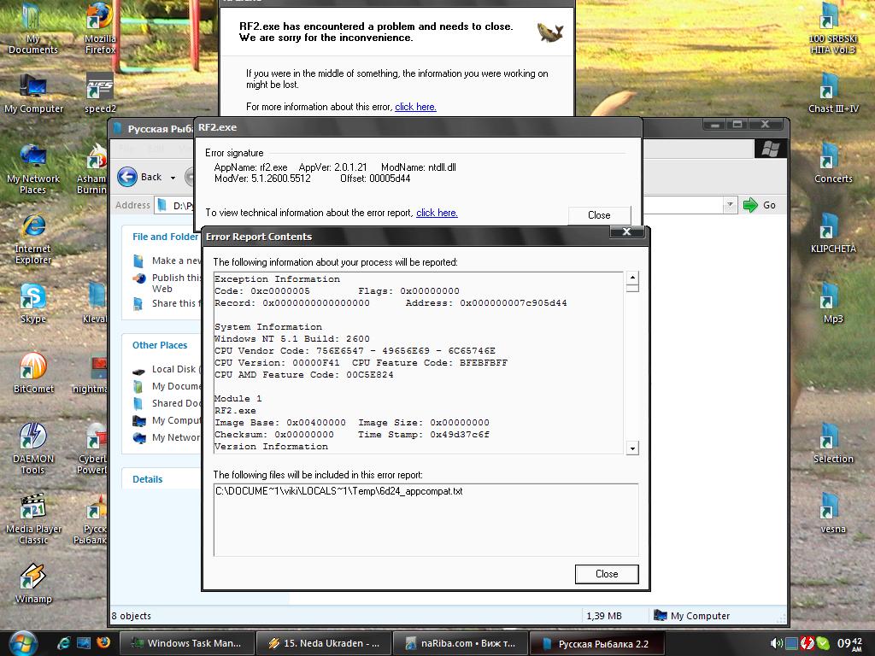Click the red tray icon in system tray
This screenshot has height=656, width=875.
click(807, 643)
